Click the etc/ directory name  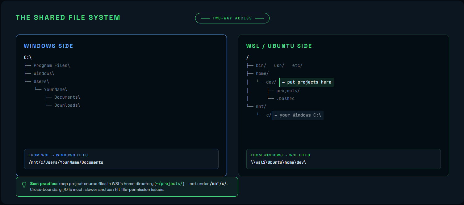(297, 65)
